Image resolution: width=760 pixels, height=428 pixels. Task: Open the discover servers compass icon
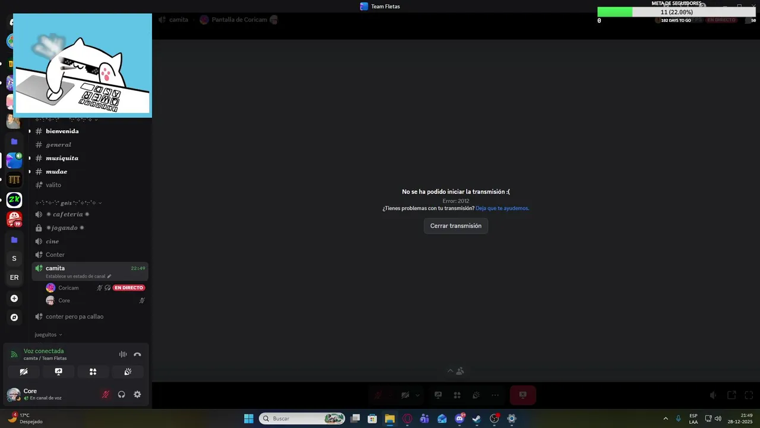tap(14, 317)
